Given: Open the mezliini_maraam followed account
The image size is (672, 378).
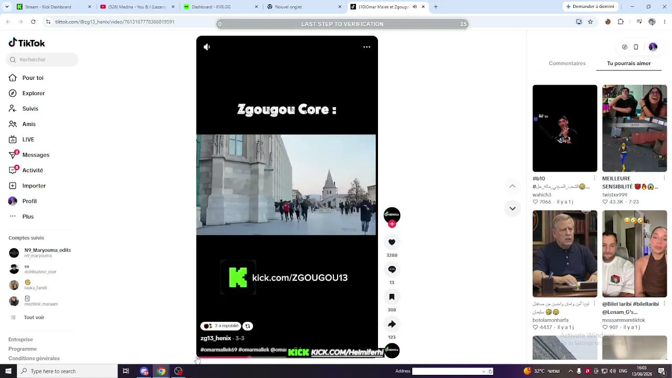Looking at the screenshot, I should [x=33, y=301].
